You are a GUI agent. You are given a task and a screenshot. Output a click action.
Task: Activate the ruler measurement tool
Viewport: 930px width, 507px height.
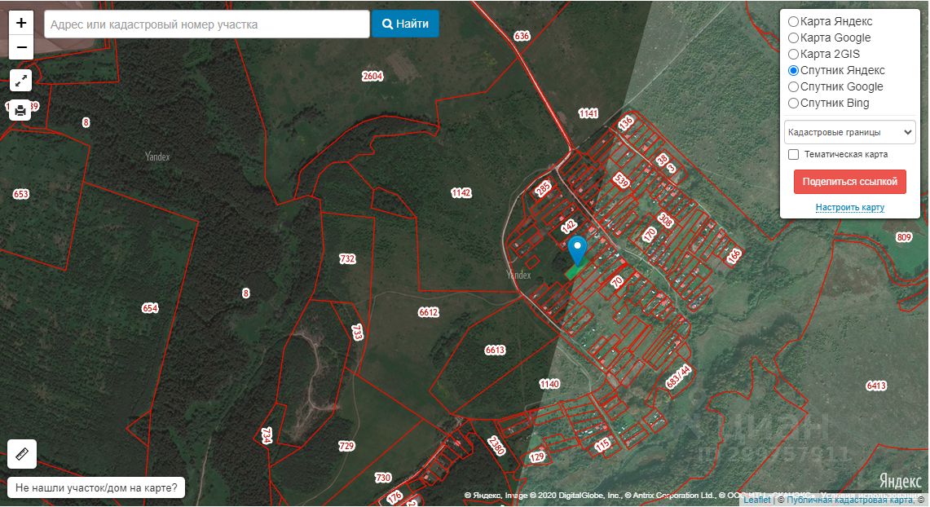tap(22, 454)
